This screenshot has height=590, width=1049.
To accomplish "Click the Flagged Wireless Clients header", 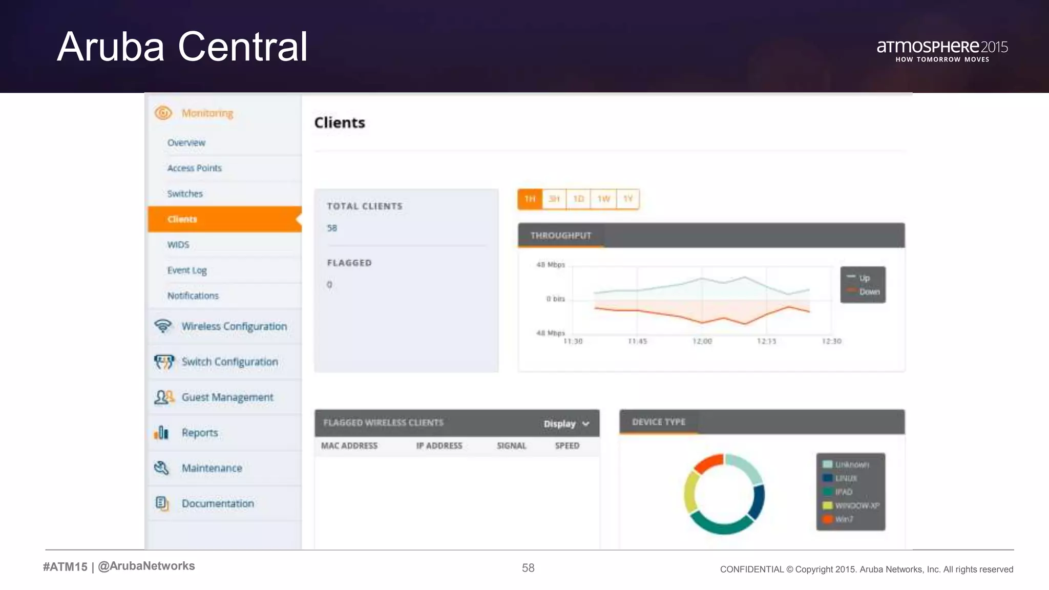I will pos(383,423).
